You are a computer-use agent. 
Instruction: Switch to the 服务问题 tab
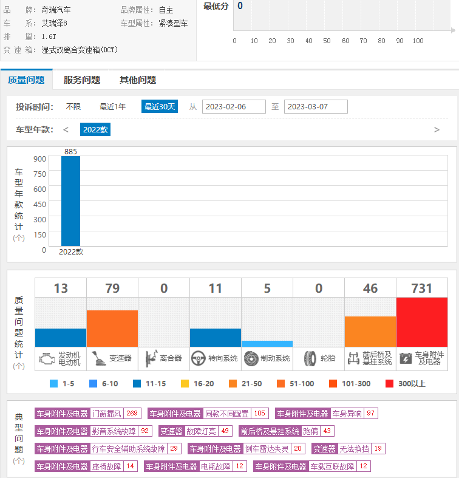pos(82,80)
